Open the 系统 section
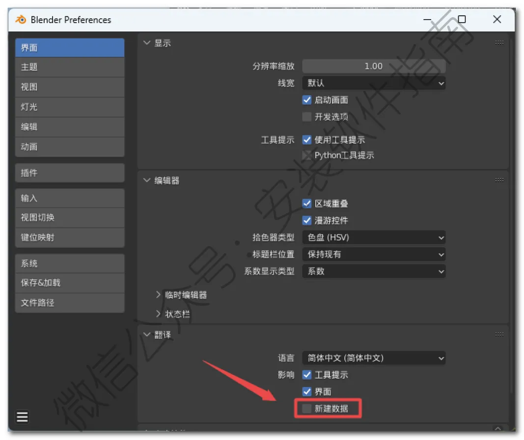The height and width of the screenshot is (440, 524). pyautogui.click(x=70, y=263)
